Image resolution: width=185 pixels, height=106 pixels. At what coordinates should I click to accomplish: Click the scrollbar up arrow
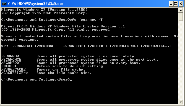(x=181, y=11)
